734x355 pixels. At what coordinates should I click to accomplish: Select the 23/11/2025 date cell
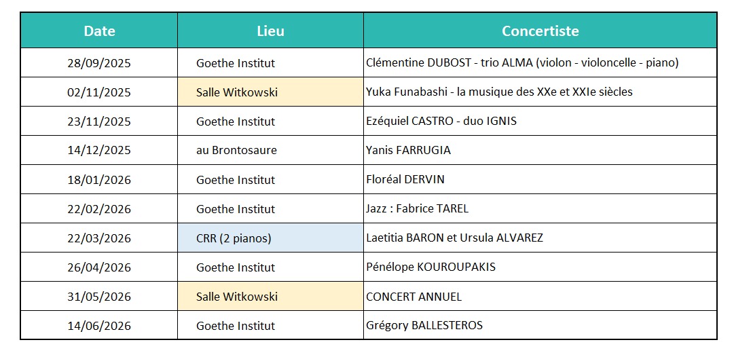[99, 122]
